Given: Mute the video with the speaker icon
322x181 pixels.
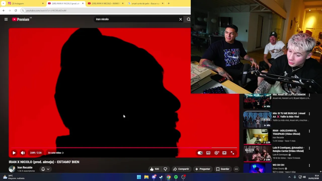Looking at the screenshot, I should pos(23,153).
